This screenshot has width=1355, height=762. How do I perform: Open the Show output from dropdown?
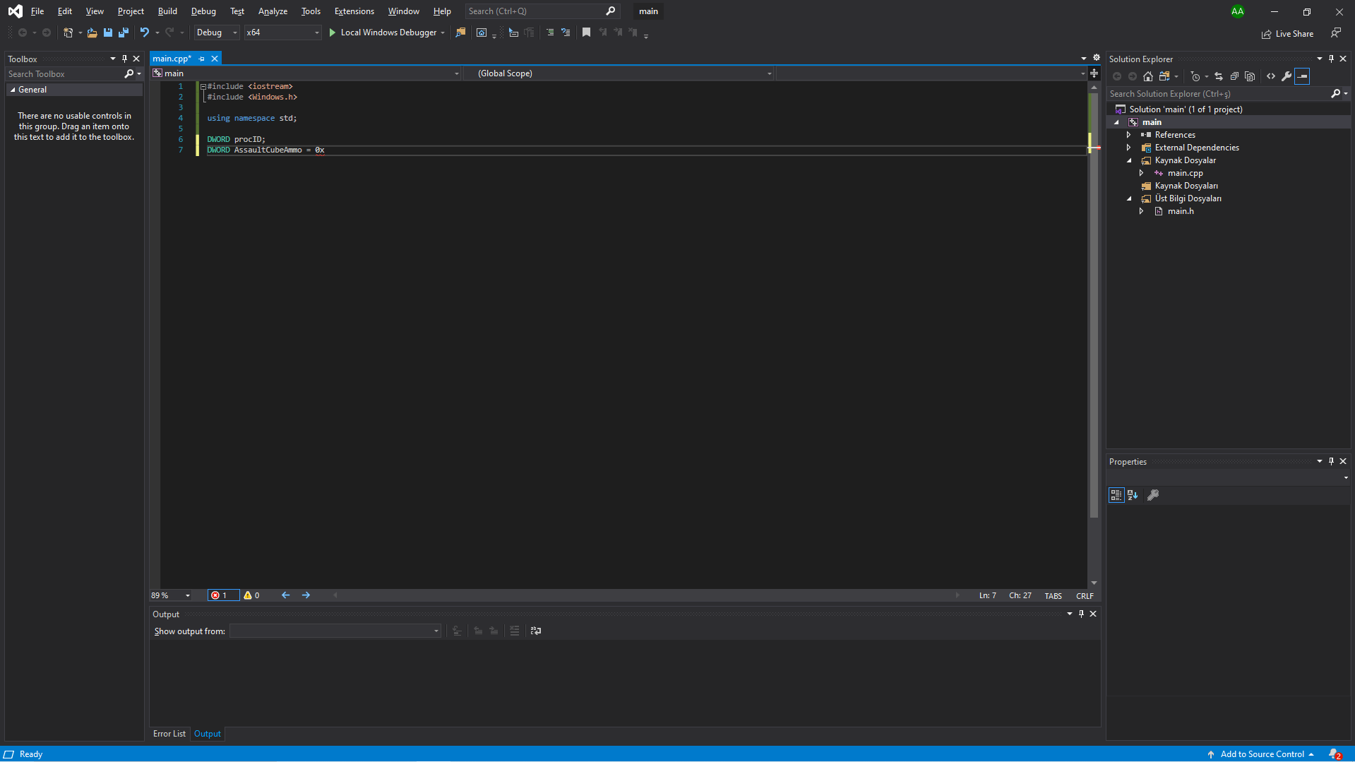coord(335,631)
